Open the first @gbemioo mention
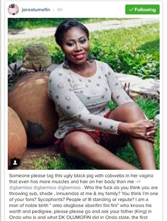This screenshot has width=167, height=221. pos(20,188)
